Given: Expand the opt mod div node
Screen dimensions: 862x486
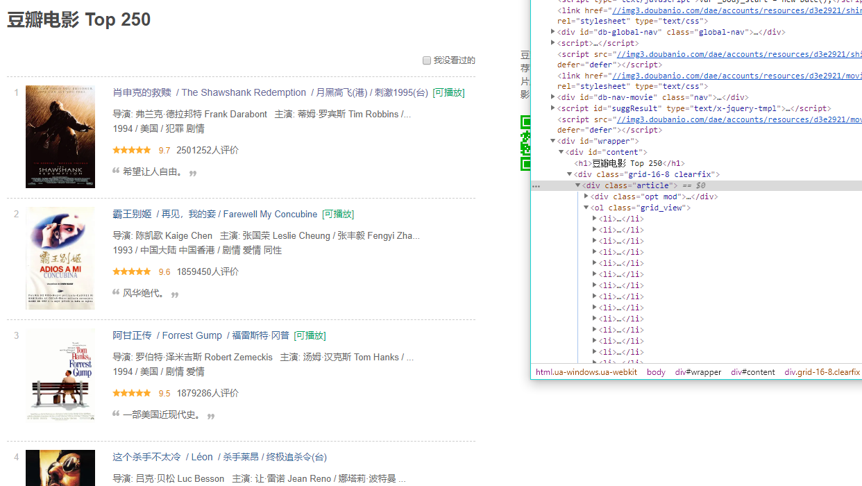Looking at the screenshot, I should click(x=586, y=196).
